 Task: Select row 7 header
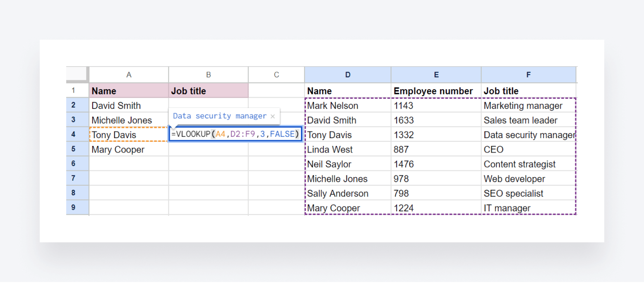[x=77, y=178]
